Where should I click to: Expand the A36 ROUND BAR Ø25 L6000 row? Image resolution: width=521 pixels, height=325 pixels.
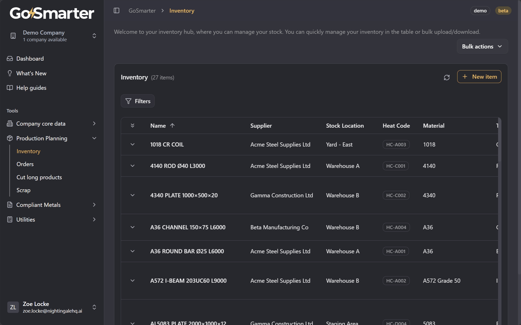[x=133, y=251]
